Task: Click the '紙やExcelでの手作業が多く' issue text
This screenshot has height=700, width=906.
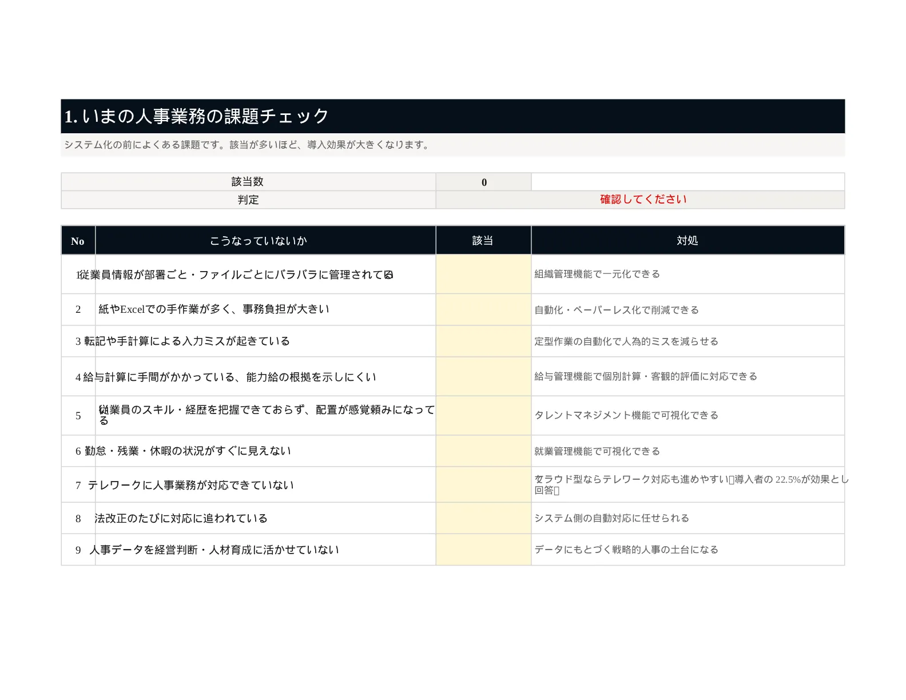Action: point(214,309)
